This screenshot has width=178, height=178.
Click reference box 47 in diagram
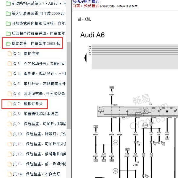[96, 127]
